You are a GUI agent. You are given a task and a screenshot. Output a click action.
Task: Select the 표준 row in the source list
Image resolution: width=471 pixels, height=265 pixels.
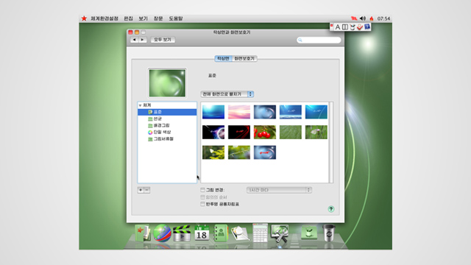[167, 112]
